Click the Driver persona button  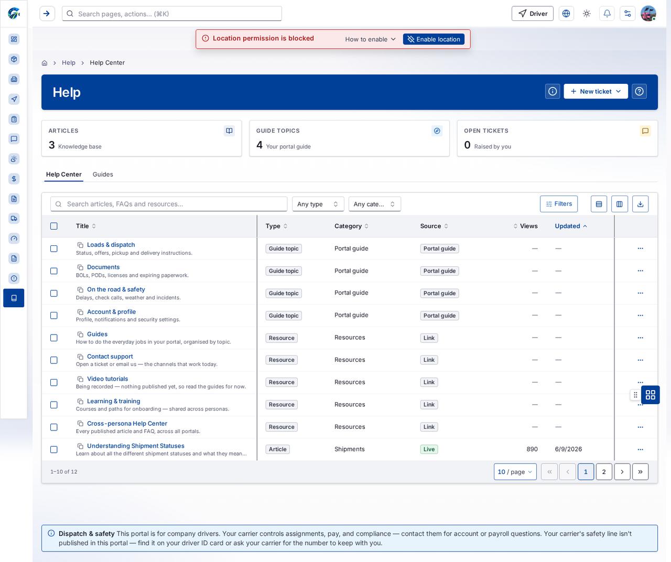[x=533, y=14]
